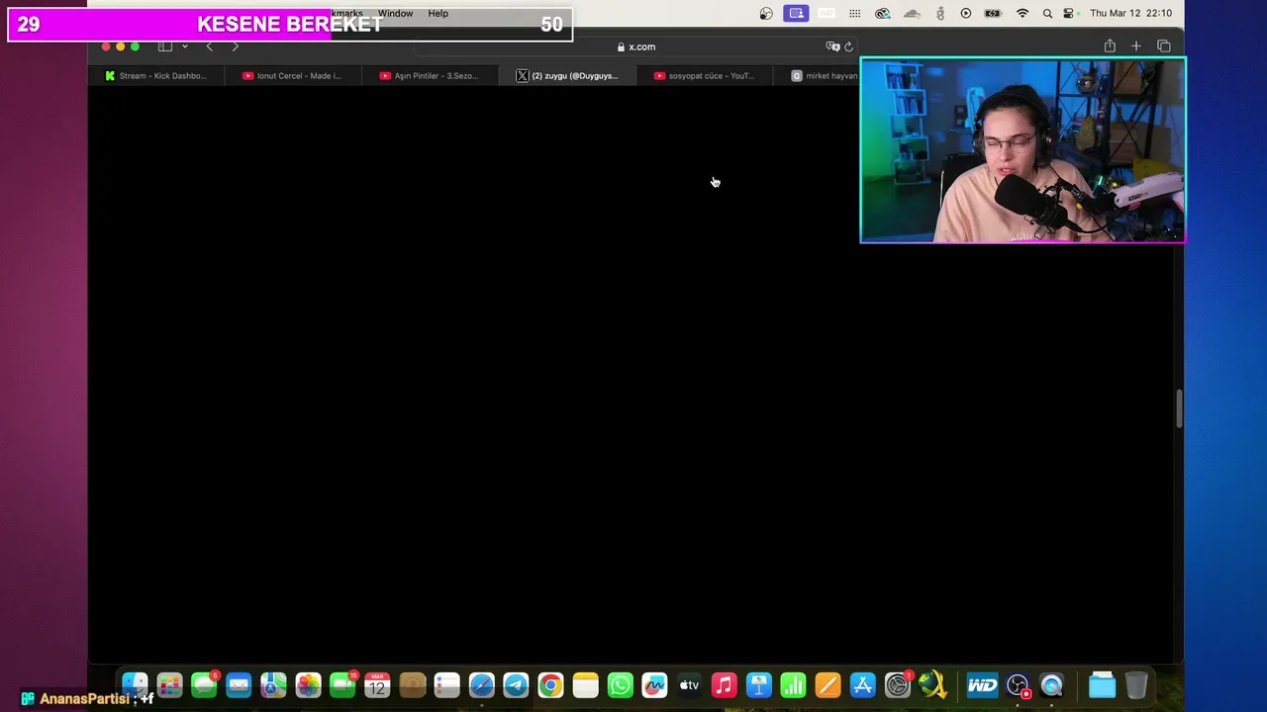Open OBS from the Dock
This screenshot has height=712, width=1267.
[1018, 684]
